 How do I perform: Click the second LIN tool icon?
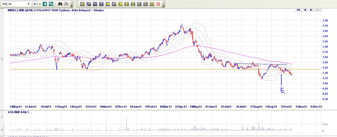click(120, 4)
